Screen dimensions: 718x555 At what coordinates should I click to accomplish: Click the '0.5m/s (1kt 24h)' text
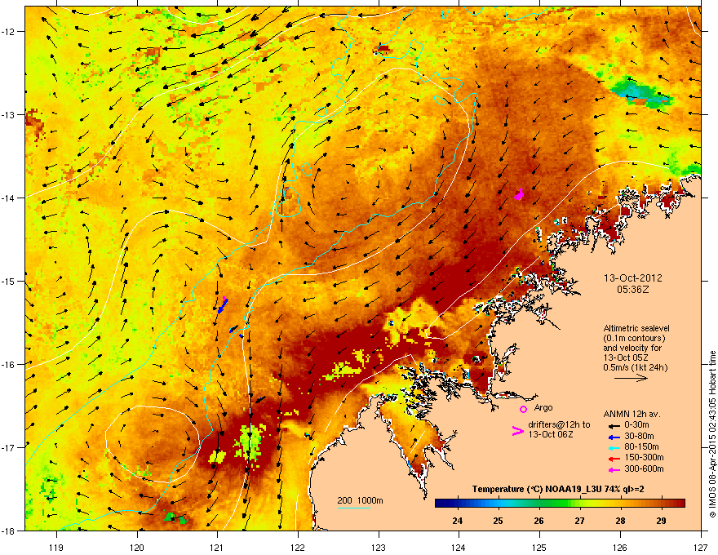pyautogui.click(x=635, y=367)
